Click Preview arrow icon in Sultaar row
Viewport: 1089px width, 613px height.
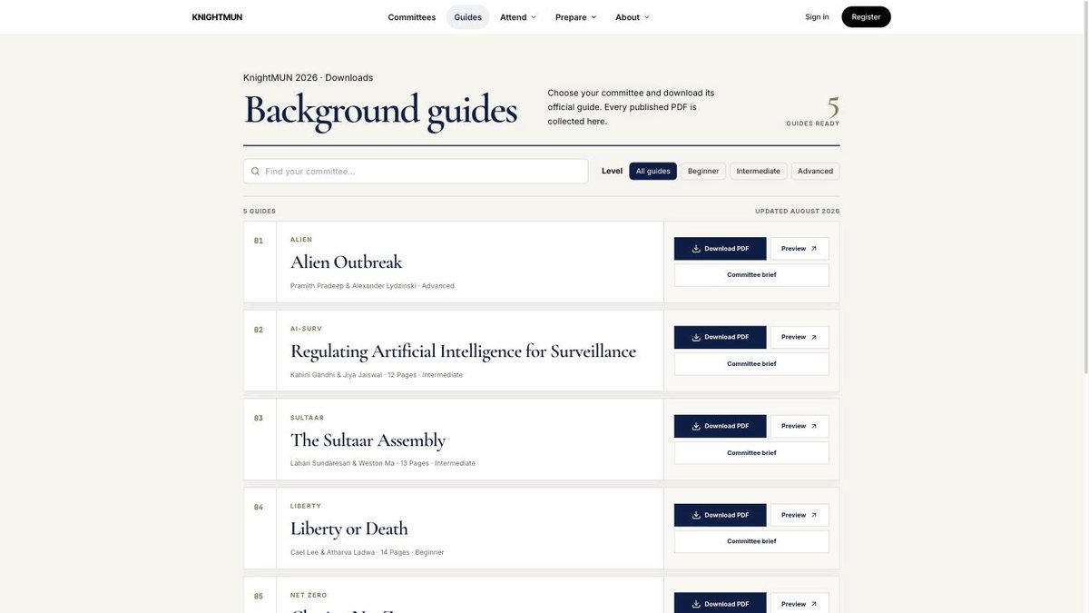pos(814,426)
